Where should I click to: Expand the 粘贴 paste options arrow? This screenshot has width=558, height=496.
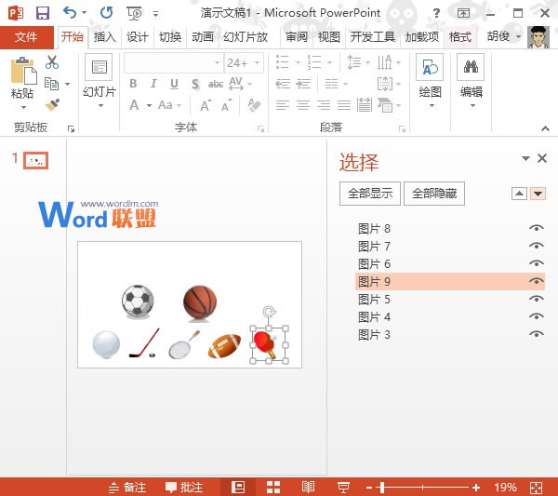pyautogui.click(x=23, y=107)
